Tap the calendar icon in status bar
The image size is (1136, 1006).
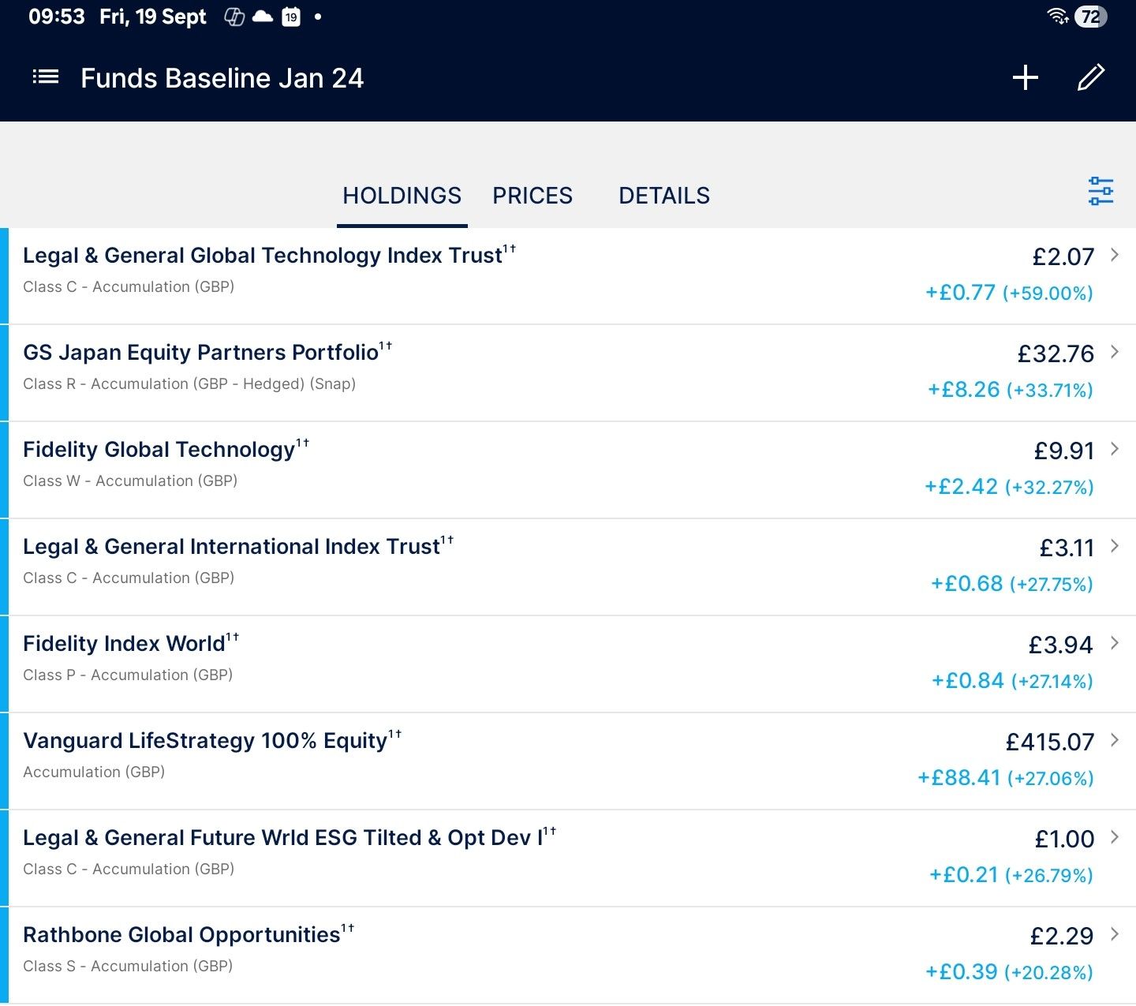(x=291, y=17)
